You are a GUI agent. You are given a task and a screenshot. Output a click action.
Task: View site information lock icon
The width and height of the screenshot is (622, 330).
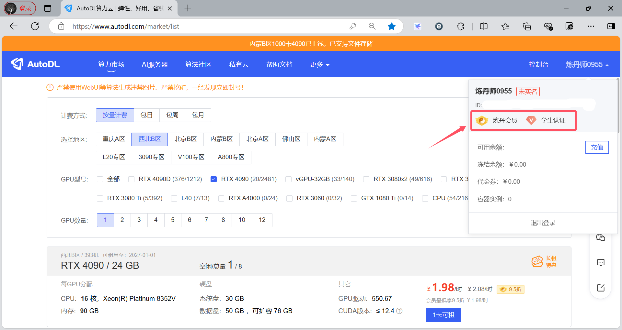[x=61, y=26]
